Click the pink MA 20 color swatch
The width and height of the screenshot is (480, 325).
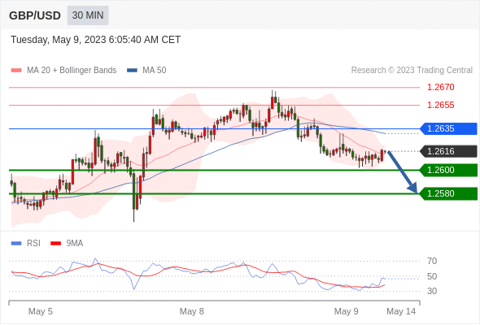point(16,71)
